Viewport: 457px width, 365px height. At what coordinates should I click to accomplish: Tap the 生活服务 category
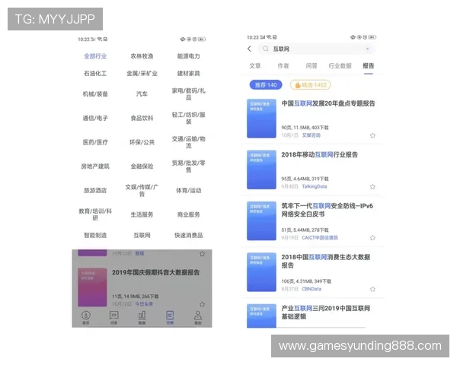coord(142,214)
